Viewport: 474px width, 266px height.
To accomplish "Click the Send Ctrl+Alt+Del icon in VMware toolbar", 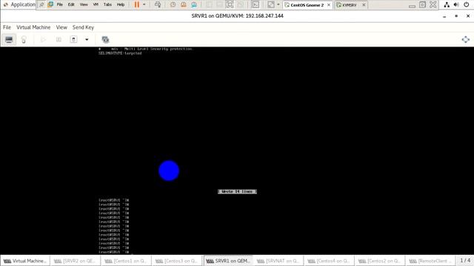I will coord(158,4).
